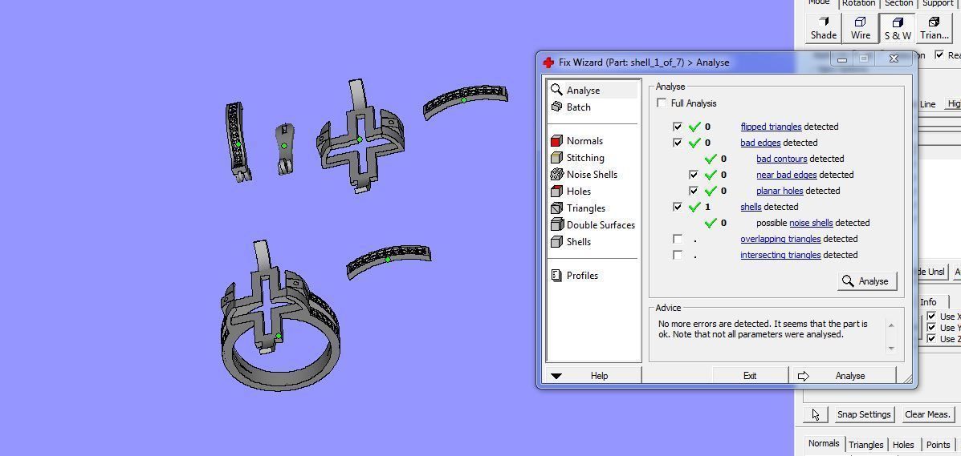Toggle the flipped triangles checkbox
The image size is (961, 456).
(x=678, y=127)
